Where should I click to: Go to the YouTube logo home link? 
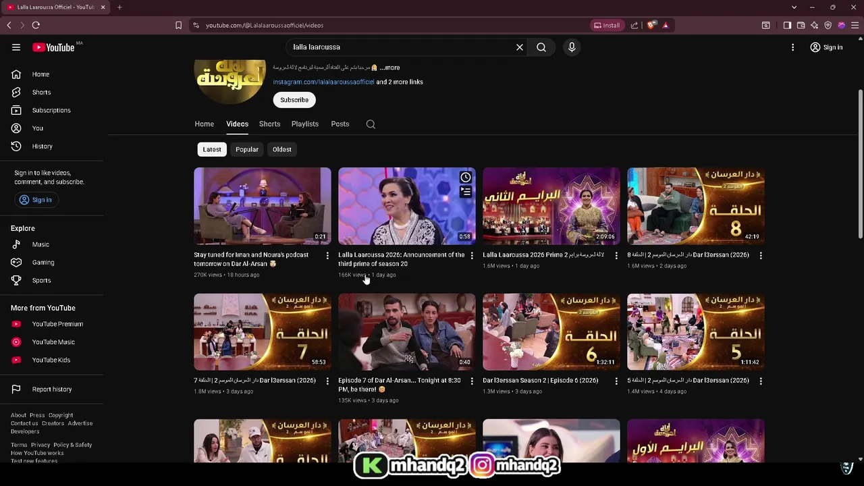53,47
